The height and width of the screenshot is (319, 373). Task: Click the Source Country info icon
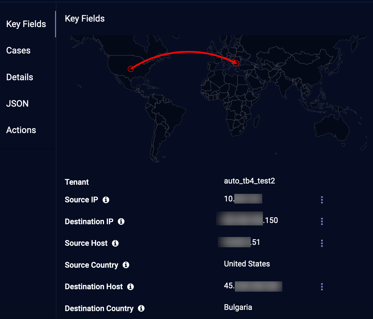click(x=126, y=265)
